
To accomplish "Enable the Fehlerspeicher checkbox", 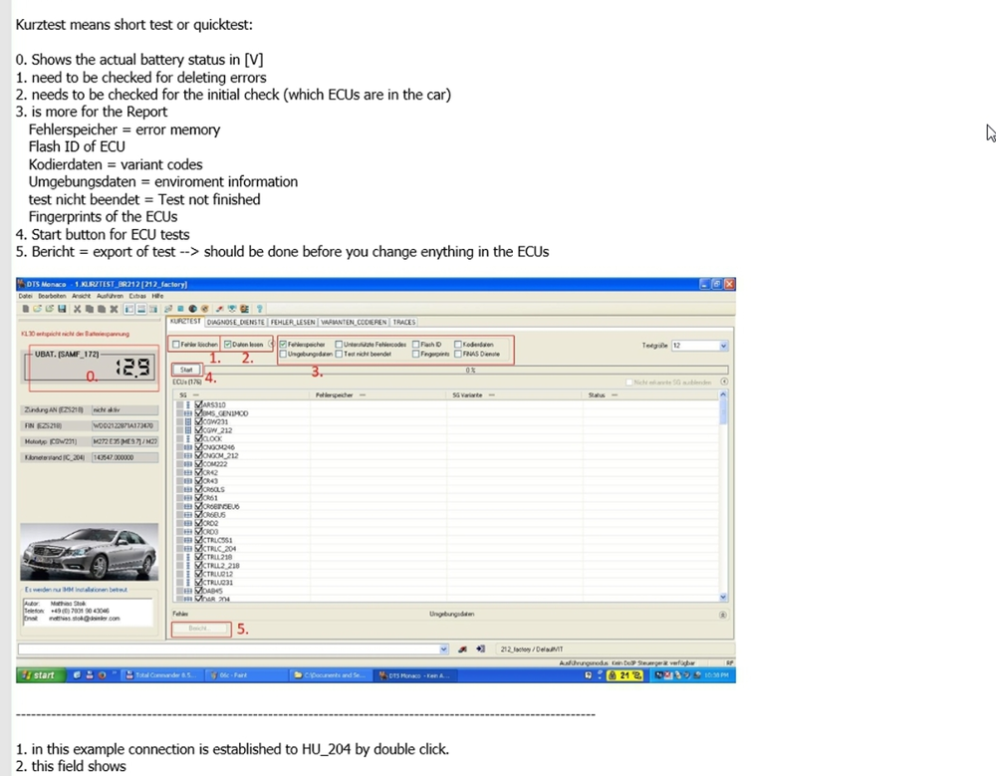I will pos(282,344).
